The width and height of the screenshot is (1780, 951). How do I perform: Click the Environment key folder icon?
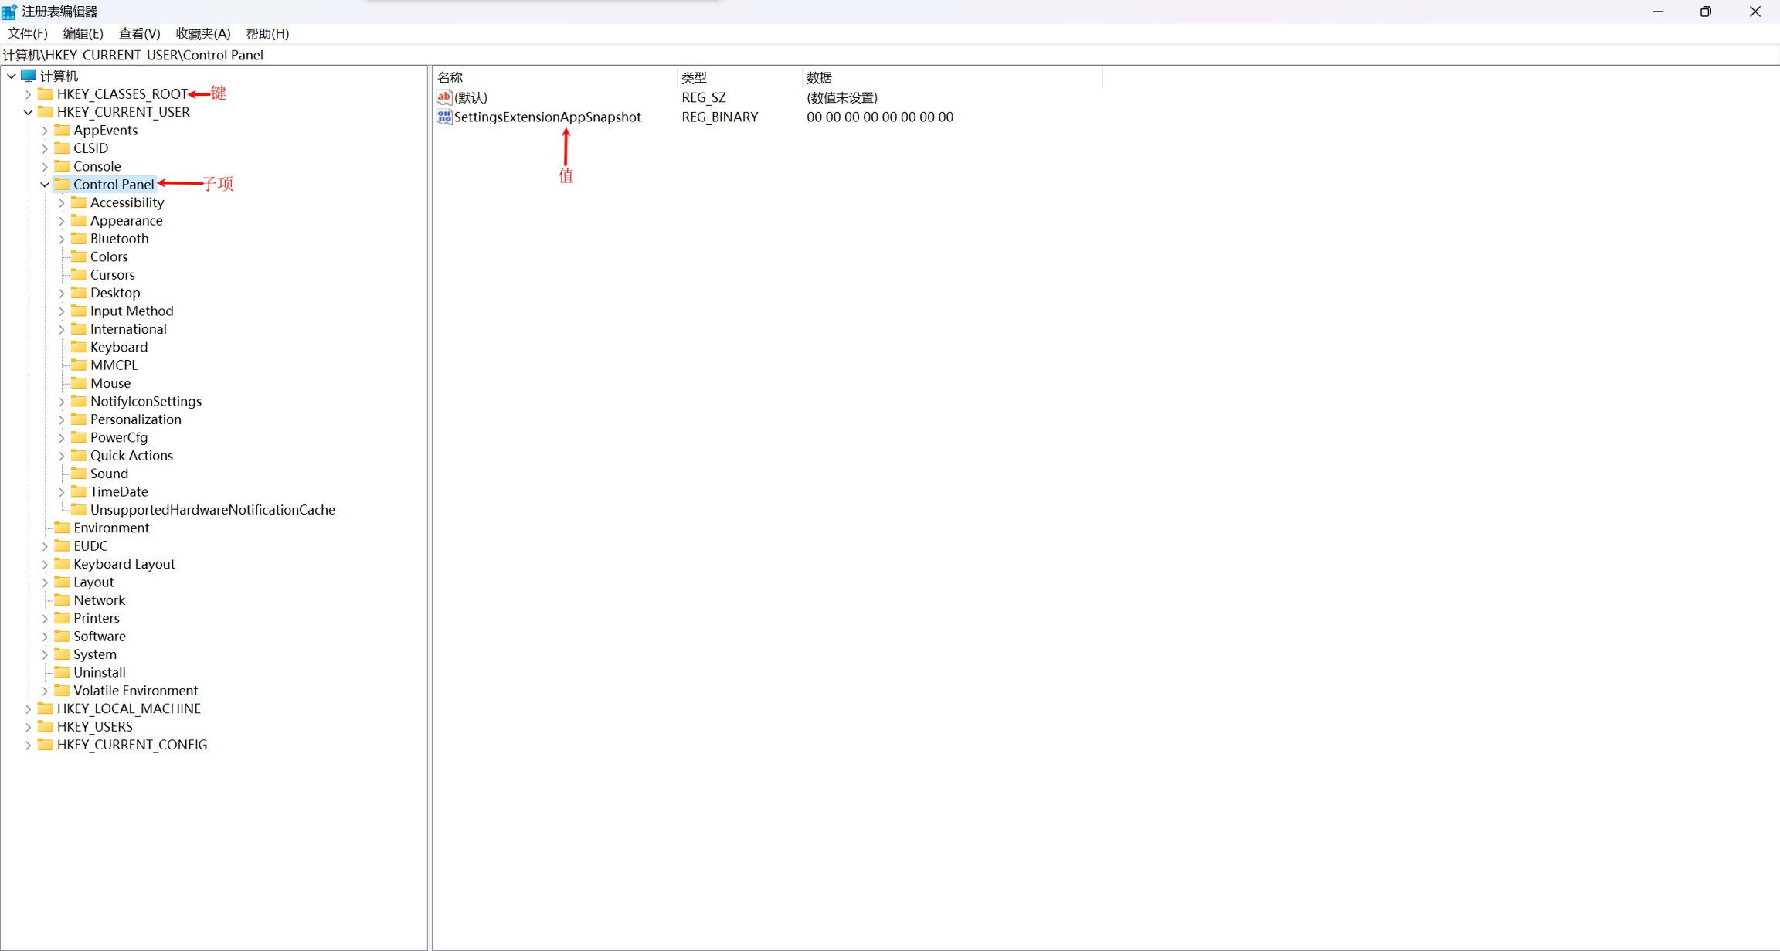[x=63, y=528]
